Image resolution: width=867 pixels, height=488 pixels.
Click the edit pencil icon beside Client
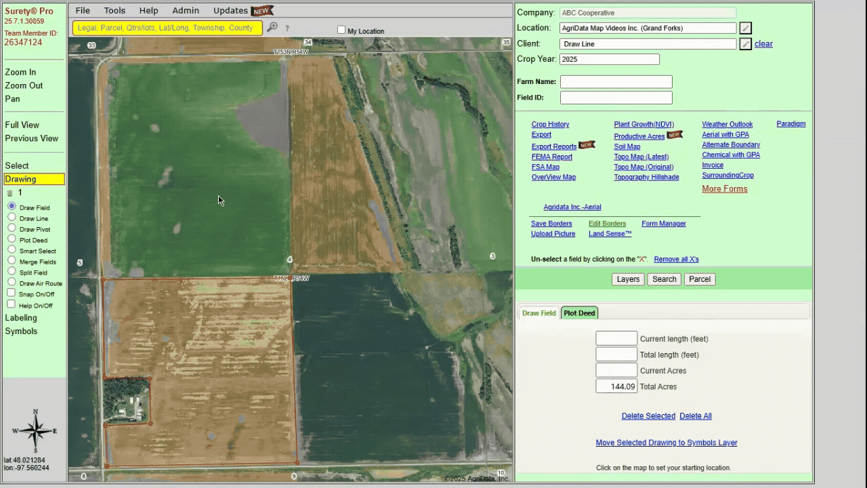[x=744, y=43]
